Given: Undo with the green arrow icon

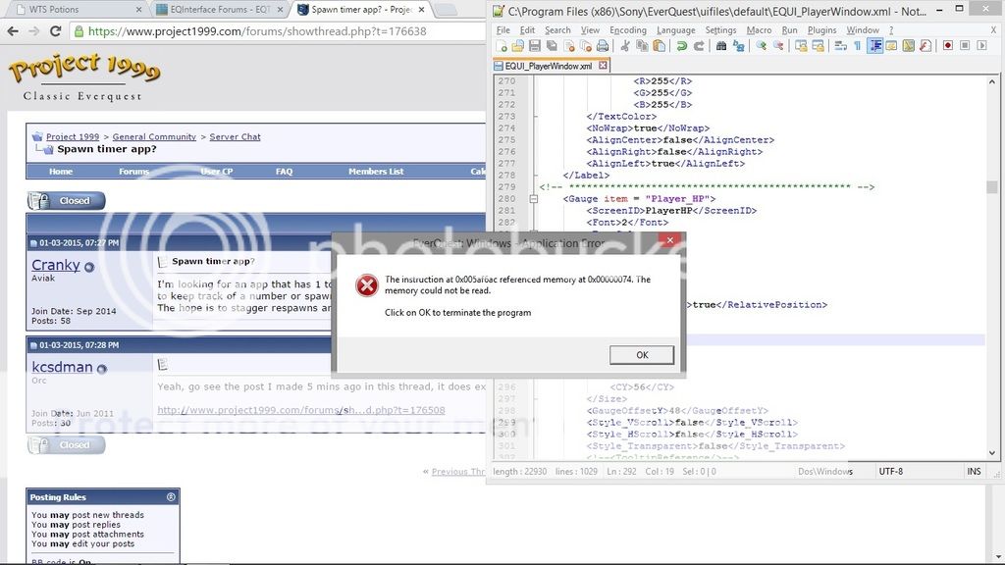Looking at the screenshot, I should coord(682,46).
